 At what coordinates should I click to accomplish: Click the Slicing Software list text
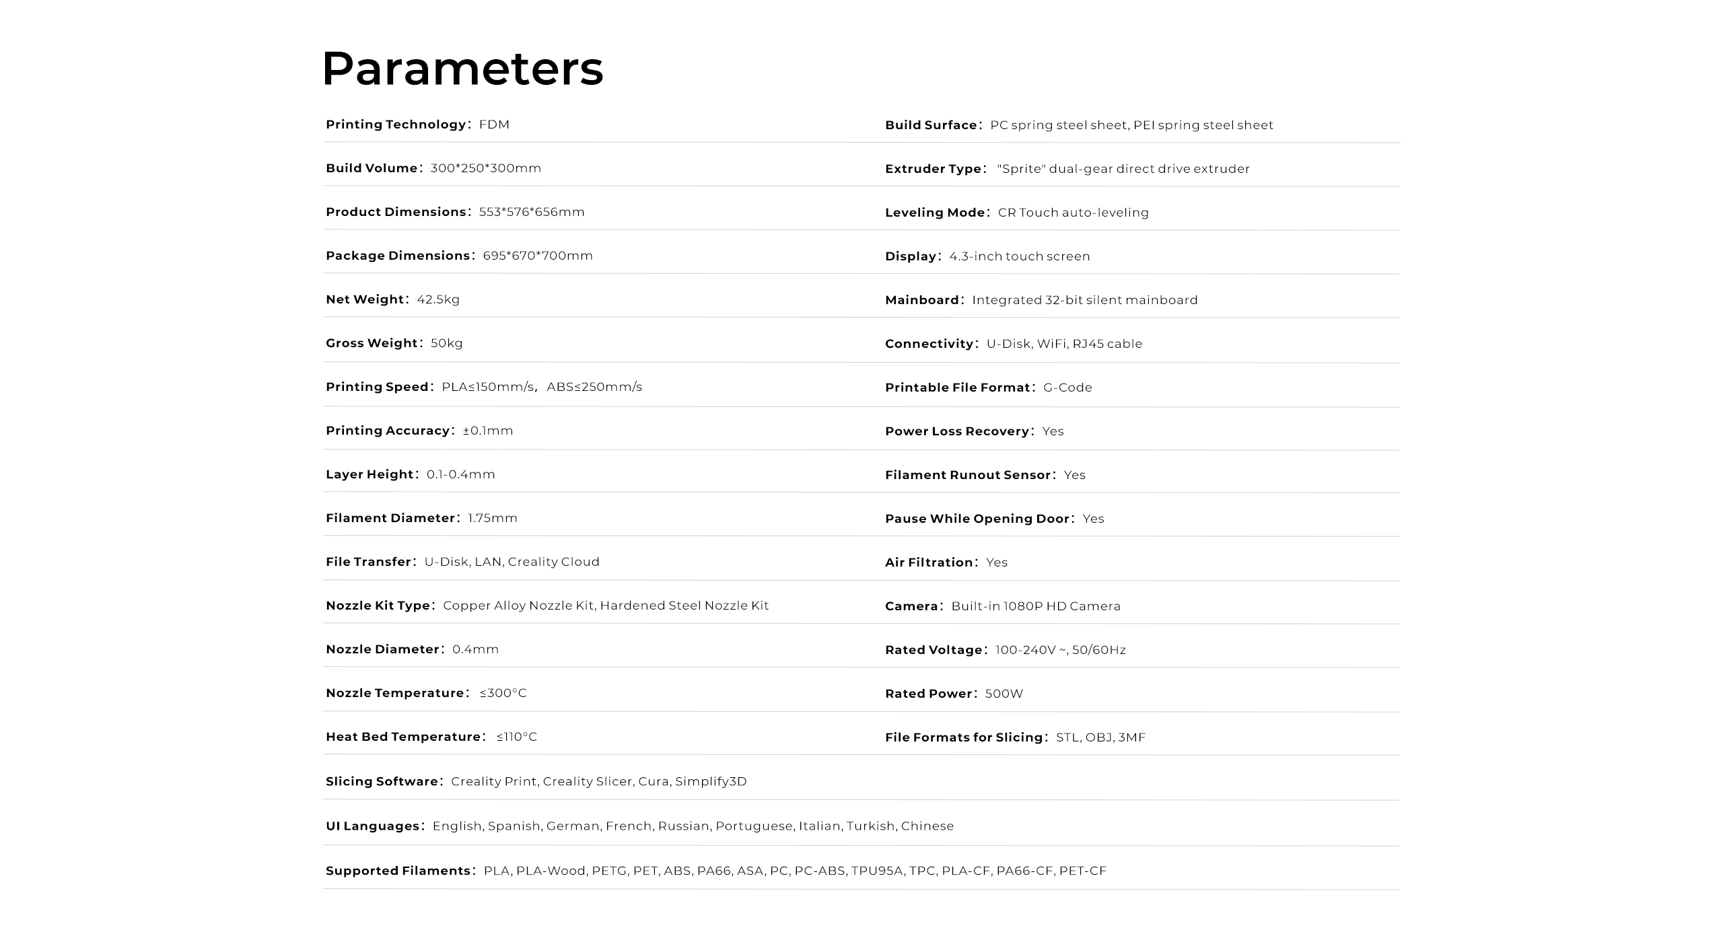click(x=536, y=781)
